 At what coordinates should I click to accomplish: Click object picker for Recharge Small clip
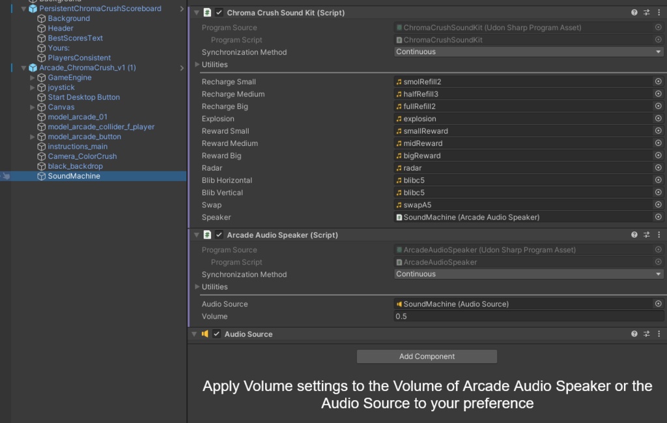point(658,82)
